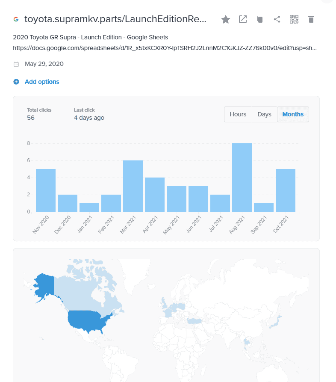
Task: Delete the link with trash icon
Action: tap(311, 19)
